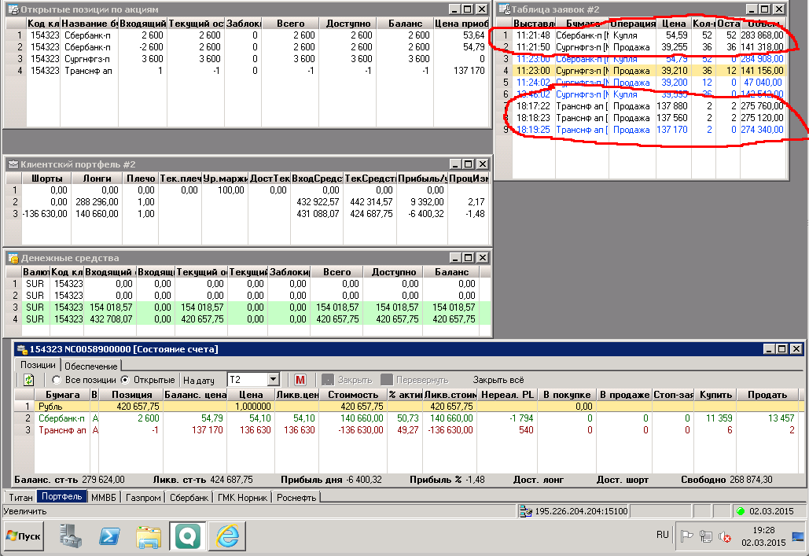The width and height of the screenshot is (809, 556).
Task: Click the Закрыть position icon
Action: coord(328,380)
